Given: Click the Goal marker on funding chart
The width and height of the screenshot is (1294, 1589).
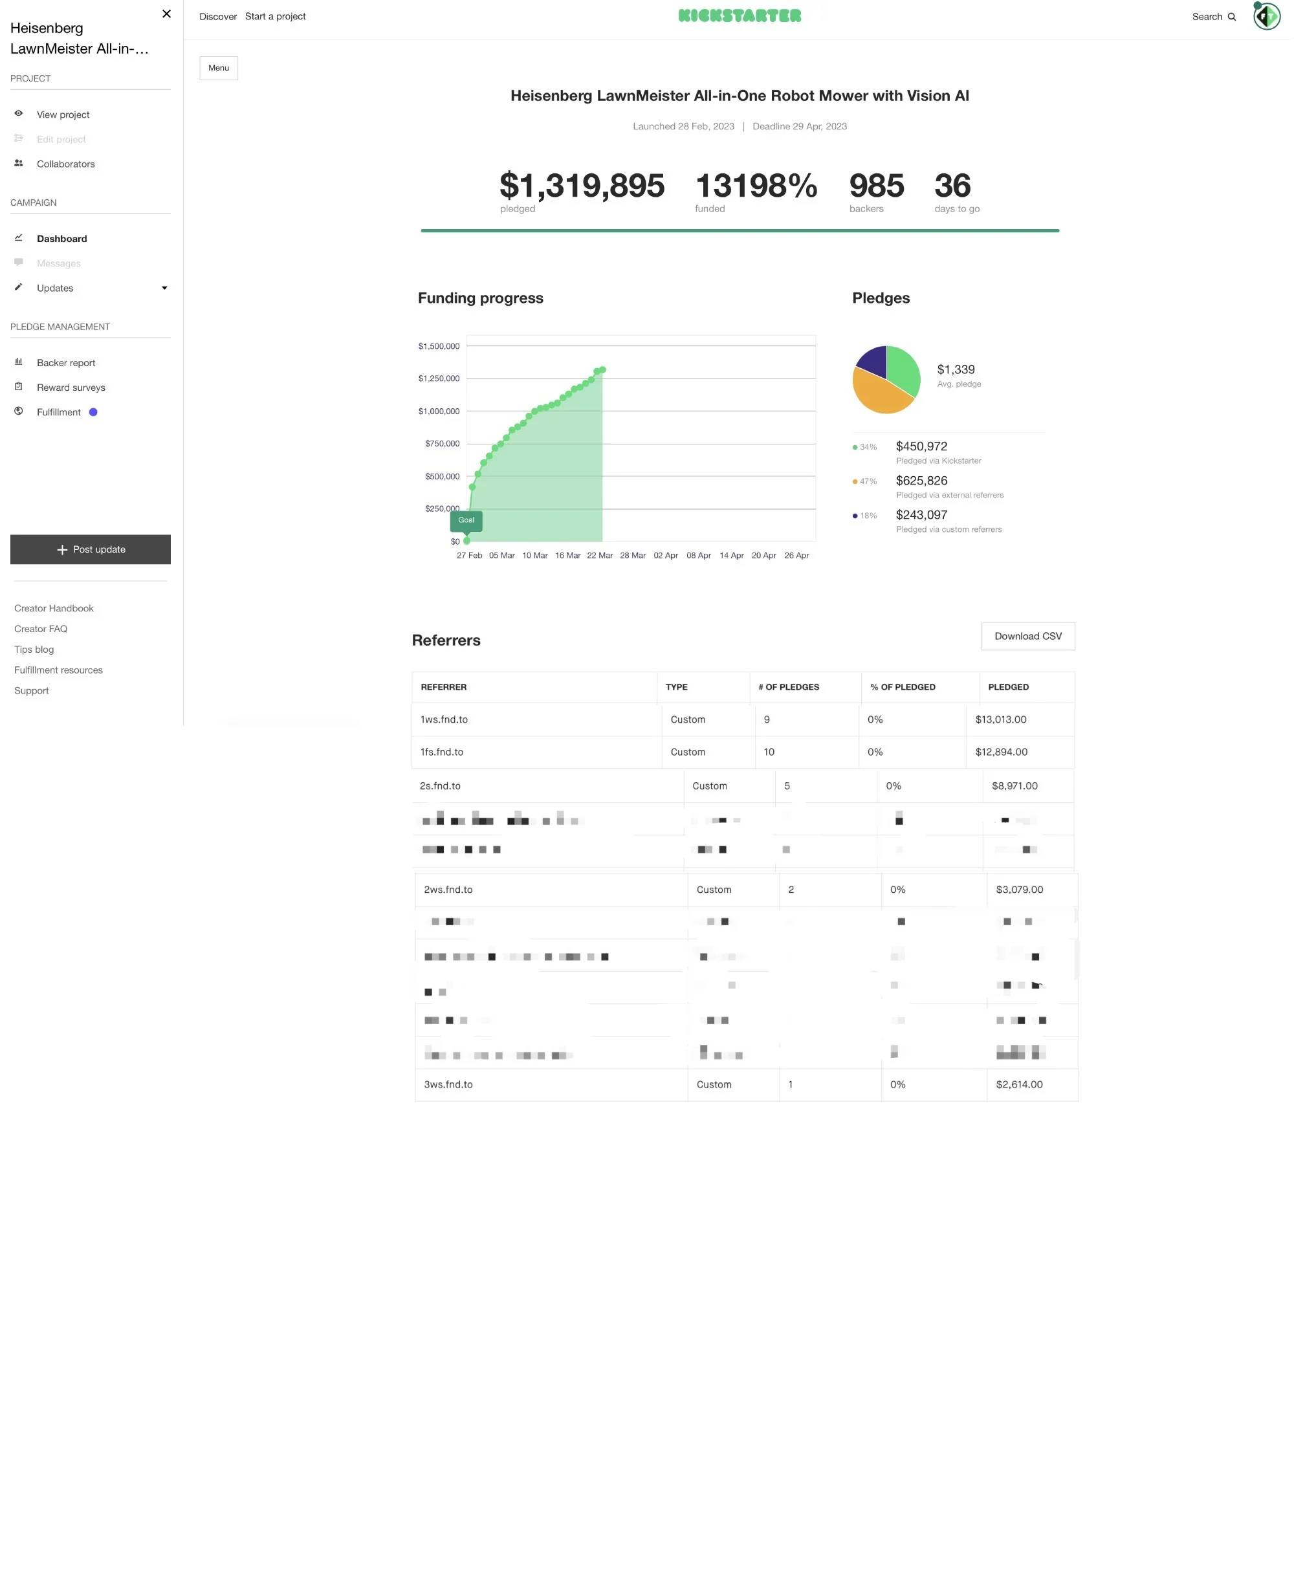Looking at the screenshot, I should click(x=466, y=520).
